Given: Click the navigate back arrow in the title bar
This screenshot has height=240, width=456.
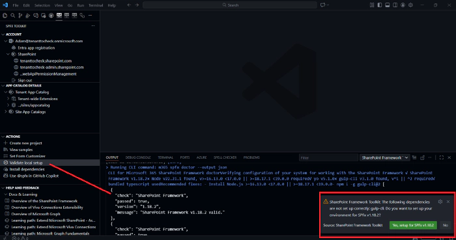Looking at the screenshot, I should 129,5.
